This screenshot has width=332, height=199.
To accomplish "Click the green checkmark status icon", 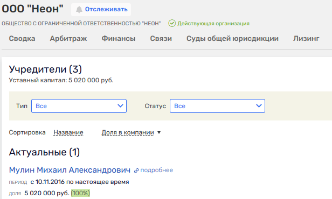I will pos(172,23).
